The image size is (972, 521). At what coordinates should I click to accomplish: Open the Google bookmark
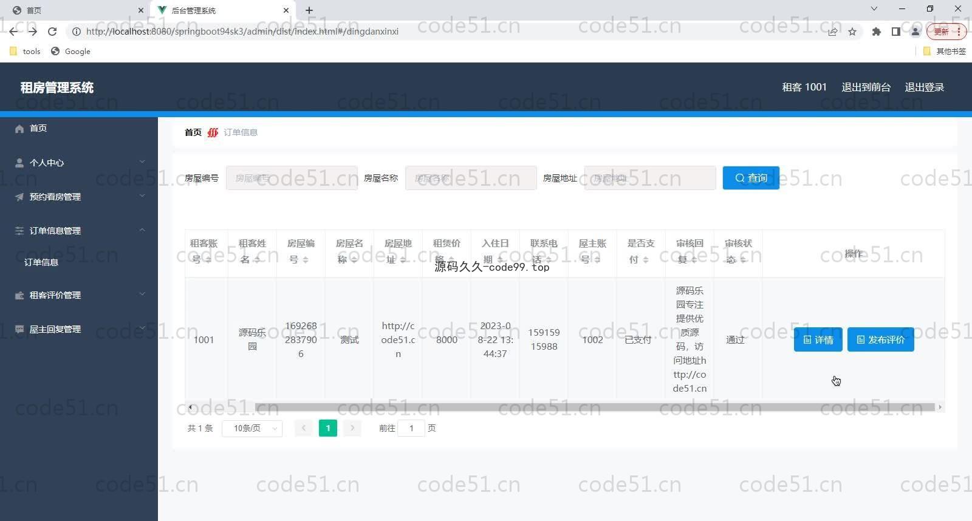click(x=70, y=52)
